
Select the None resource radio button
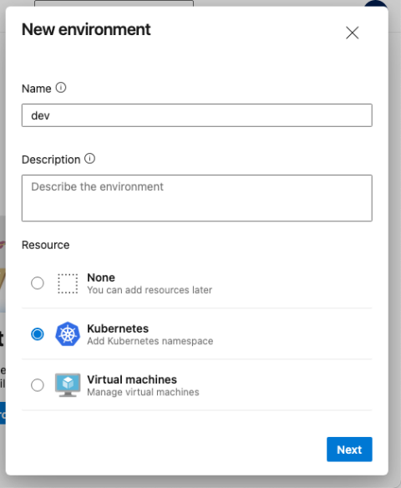[x=38, y=283]
